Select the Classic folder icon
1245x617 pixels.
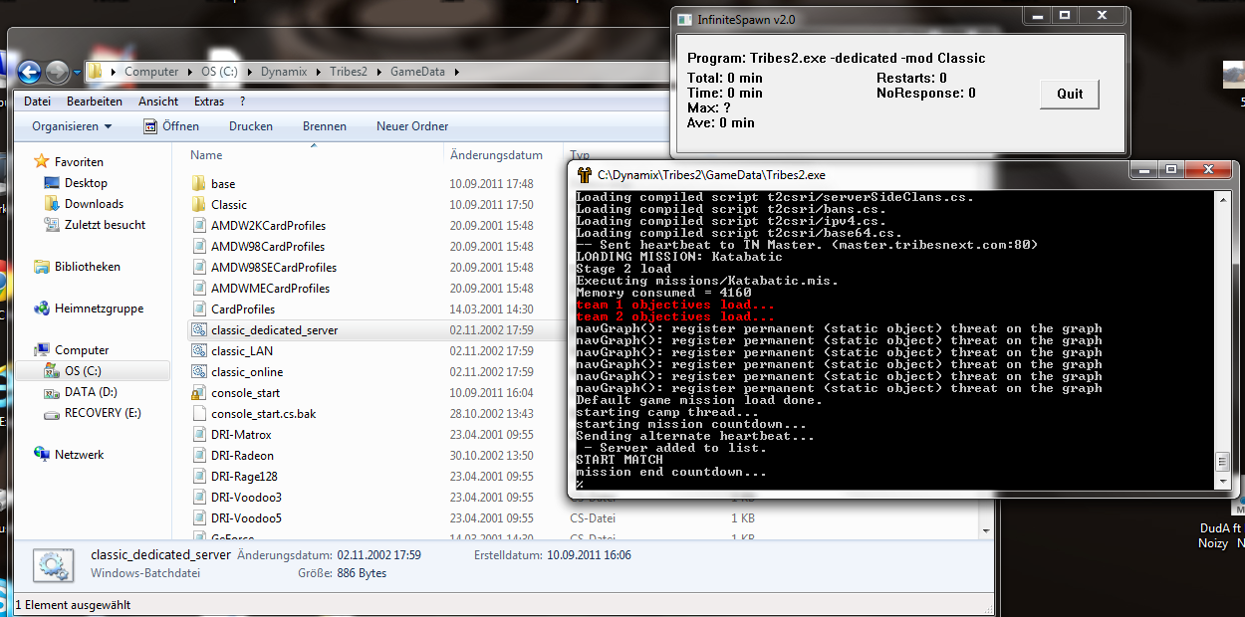[x=197, y=204]
